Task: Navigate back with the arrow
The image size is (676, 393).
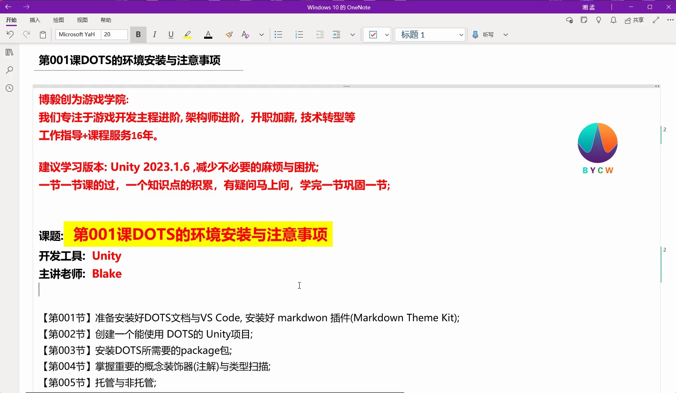Action: (8, 7)
